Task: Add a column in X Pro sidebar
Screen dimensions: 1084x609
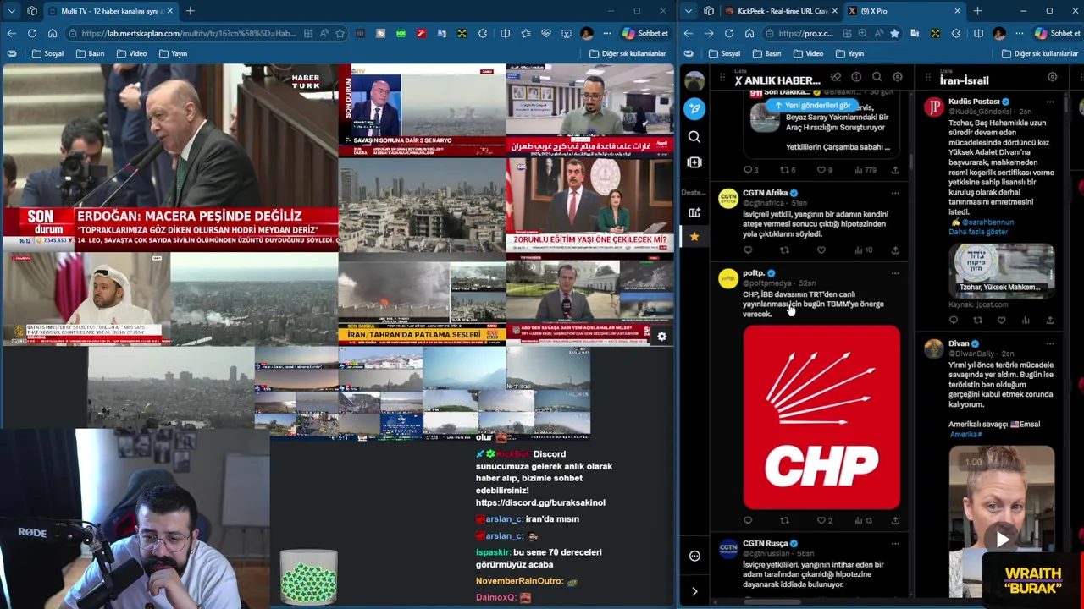Action: tap(694, 162)
